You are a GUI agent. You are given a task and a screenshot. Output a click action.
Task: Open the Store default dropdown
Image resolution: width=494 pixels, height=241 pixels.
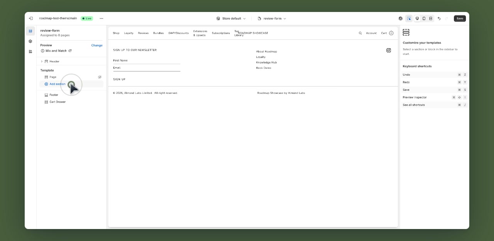click(231, 18)
